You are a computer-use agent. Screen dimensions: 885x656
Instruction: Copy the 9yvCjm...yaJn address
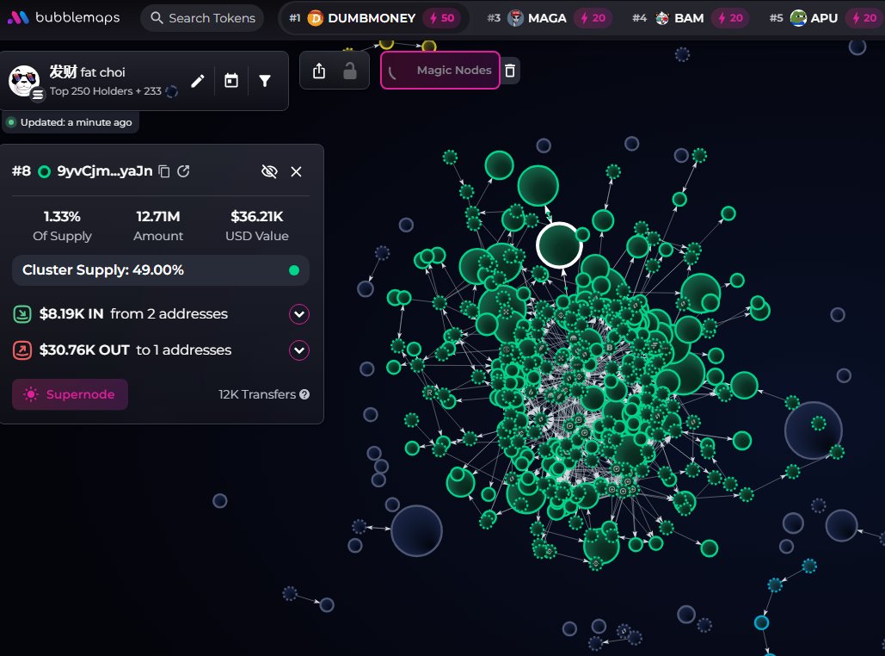(x=164, y=171)
